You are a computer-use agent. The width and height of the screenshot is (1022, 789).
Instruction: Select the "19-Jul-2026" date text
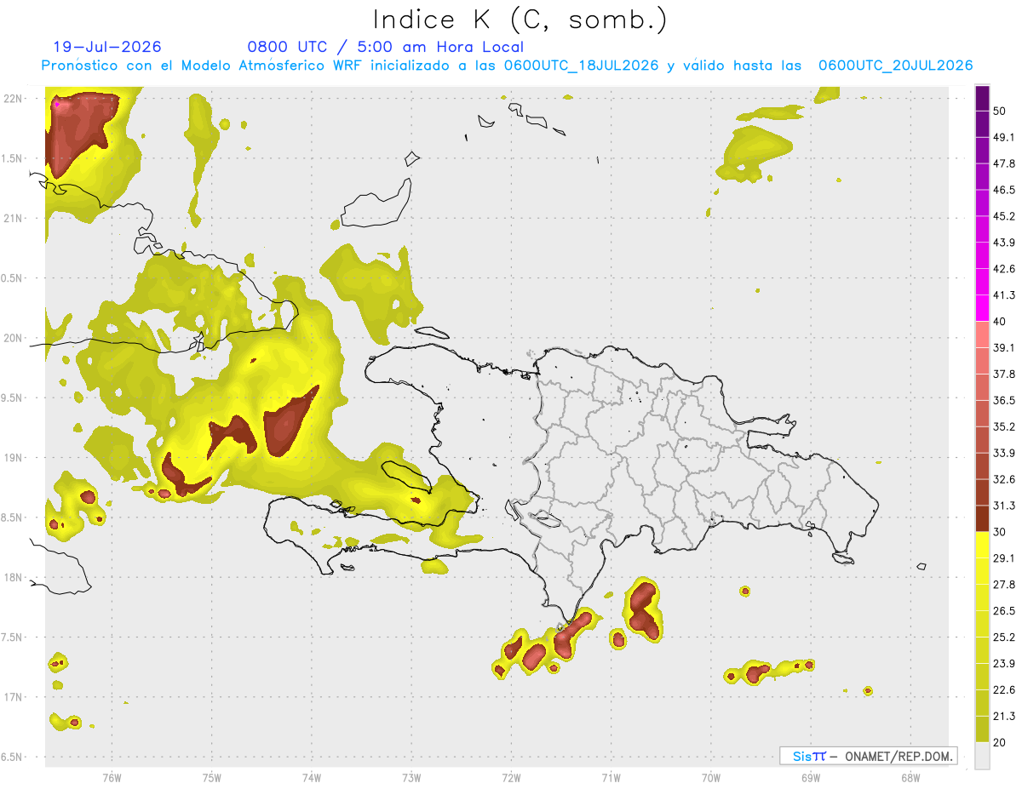107,47
